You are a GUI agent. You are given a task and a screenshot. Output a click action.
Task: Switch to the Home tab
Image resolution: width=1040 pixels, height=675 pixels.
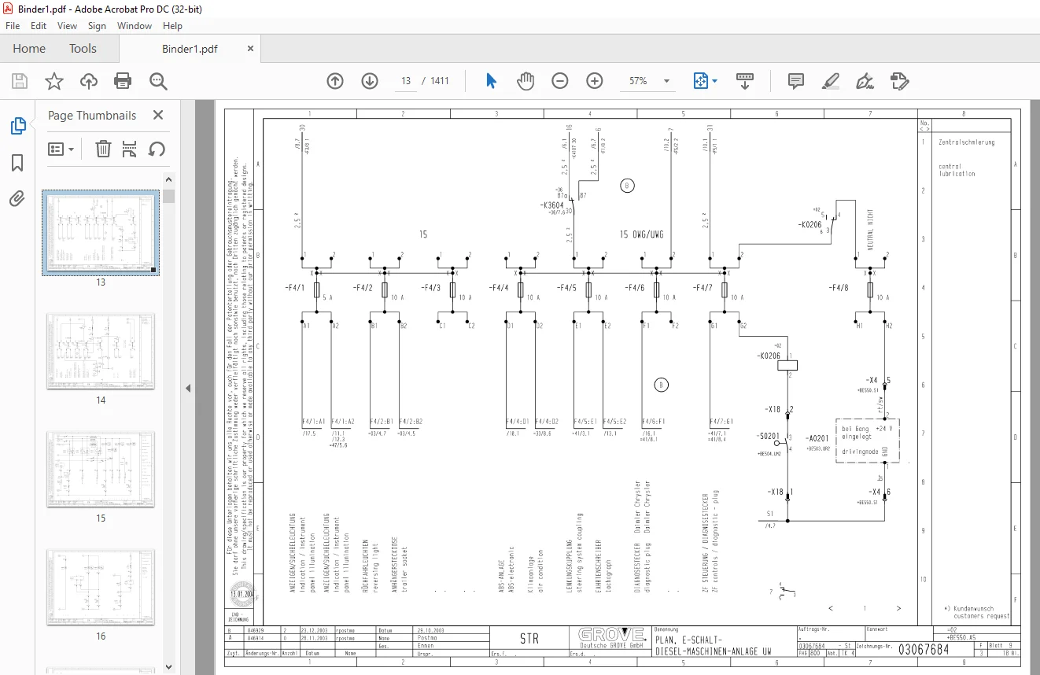29,49
